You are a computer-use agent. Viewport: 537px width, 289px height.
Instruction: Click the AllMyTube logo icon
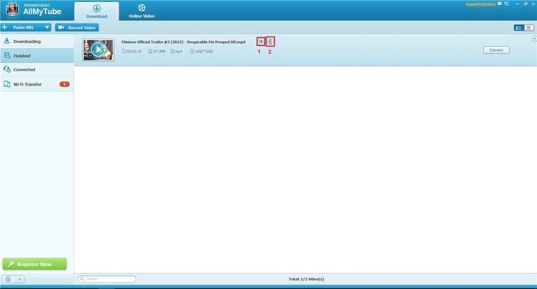tap(12, 10)
